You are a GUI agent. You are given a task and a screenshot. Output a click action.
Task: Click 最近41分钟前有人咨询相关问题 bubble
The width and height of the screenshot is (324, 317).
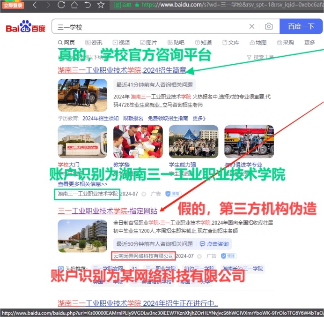(x=155, y=84)
